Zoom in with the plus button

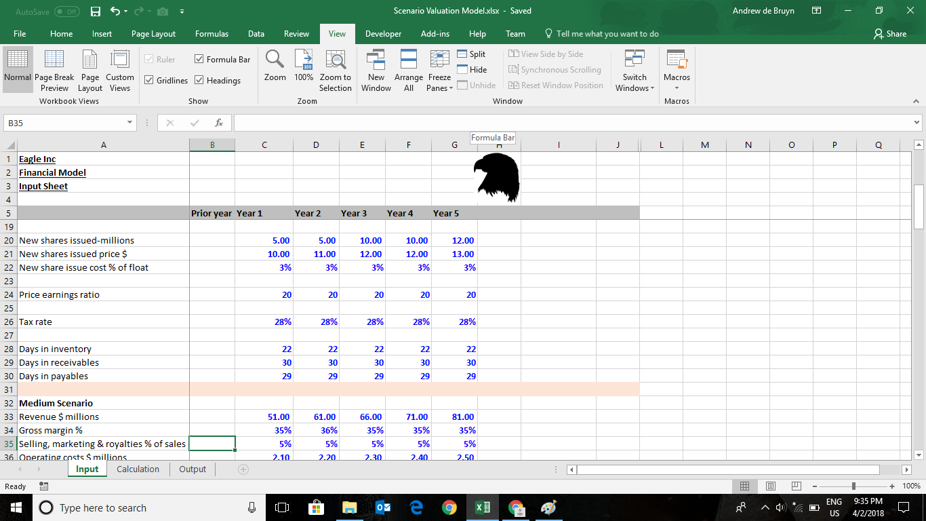pyautogui.click(x=893, y=486)
